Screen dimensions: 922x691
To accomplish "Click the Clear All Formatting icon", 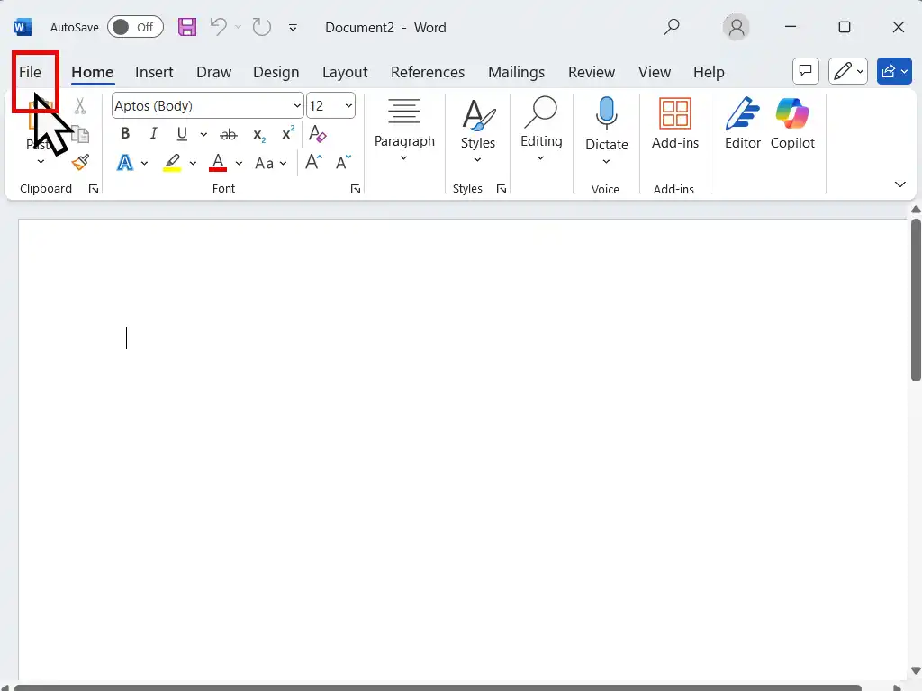I will click(x=317, y=134).
